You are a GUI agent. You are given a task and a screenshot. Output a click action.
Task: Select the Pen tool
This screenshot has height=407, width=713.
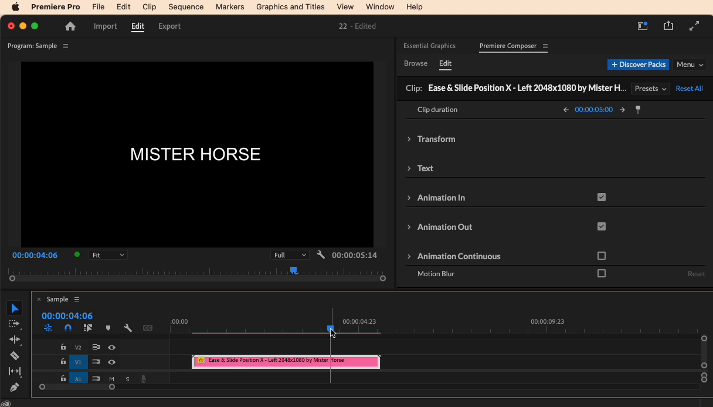[15, 387]
